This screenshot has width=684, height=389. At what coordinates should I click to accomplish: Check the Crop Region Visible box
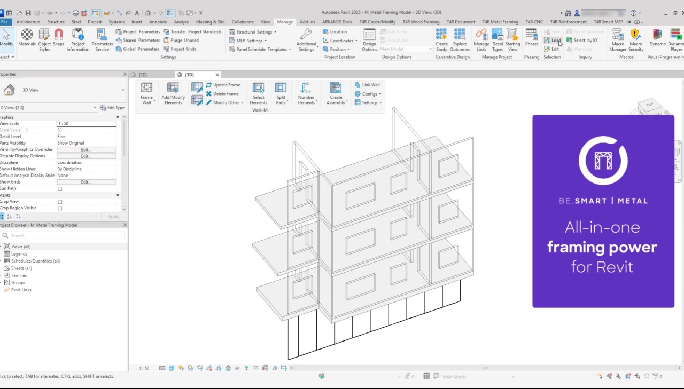[x=60, y=208]
